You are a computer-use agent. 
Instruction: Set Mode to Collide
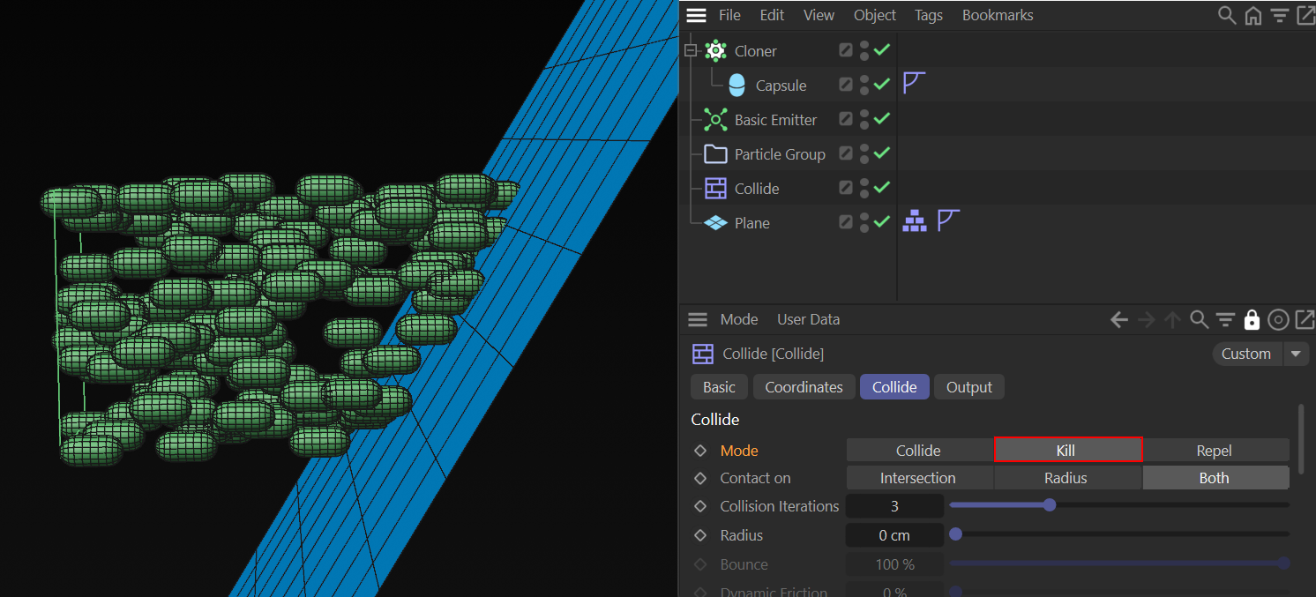click(918, 451)
